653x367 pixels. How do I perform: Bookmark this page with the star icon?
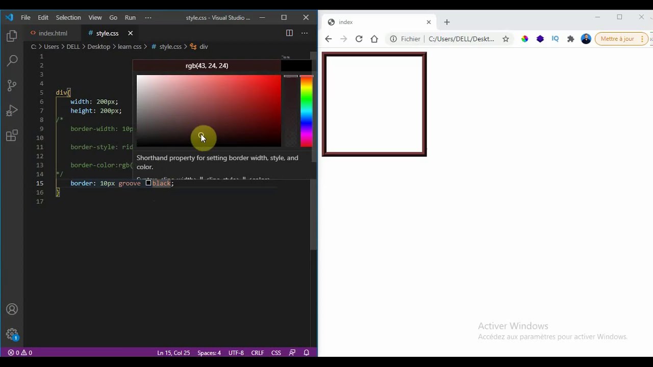pyautogui.click(x=506, y=39)
